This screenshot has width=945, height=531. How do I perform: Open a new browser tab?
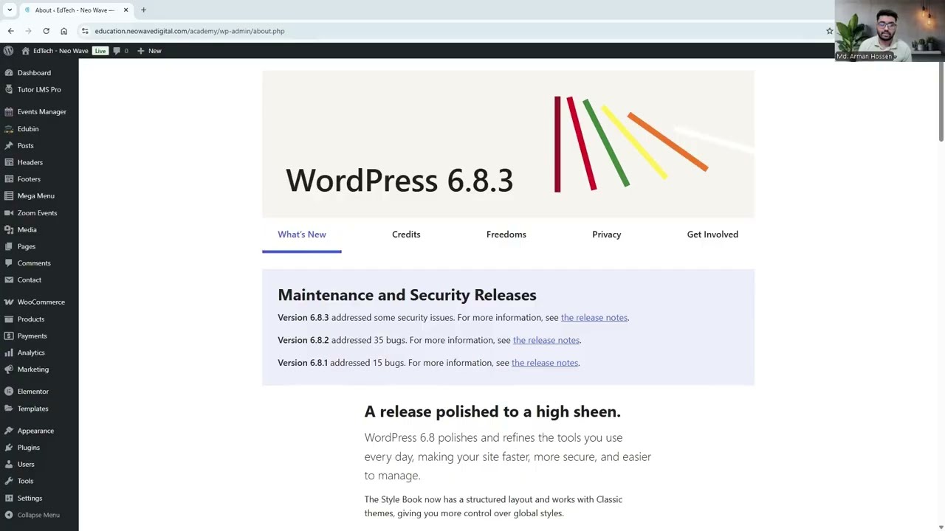click(x=143, y=10)
